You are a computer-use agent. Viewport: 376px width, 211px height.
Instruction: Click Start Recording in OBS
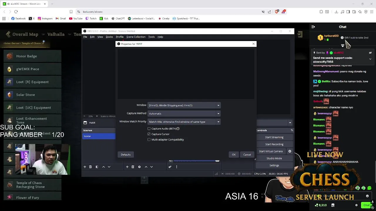[x=274, y=144]
